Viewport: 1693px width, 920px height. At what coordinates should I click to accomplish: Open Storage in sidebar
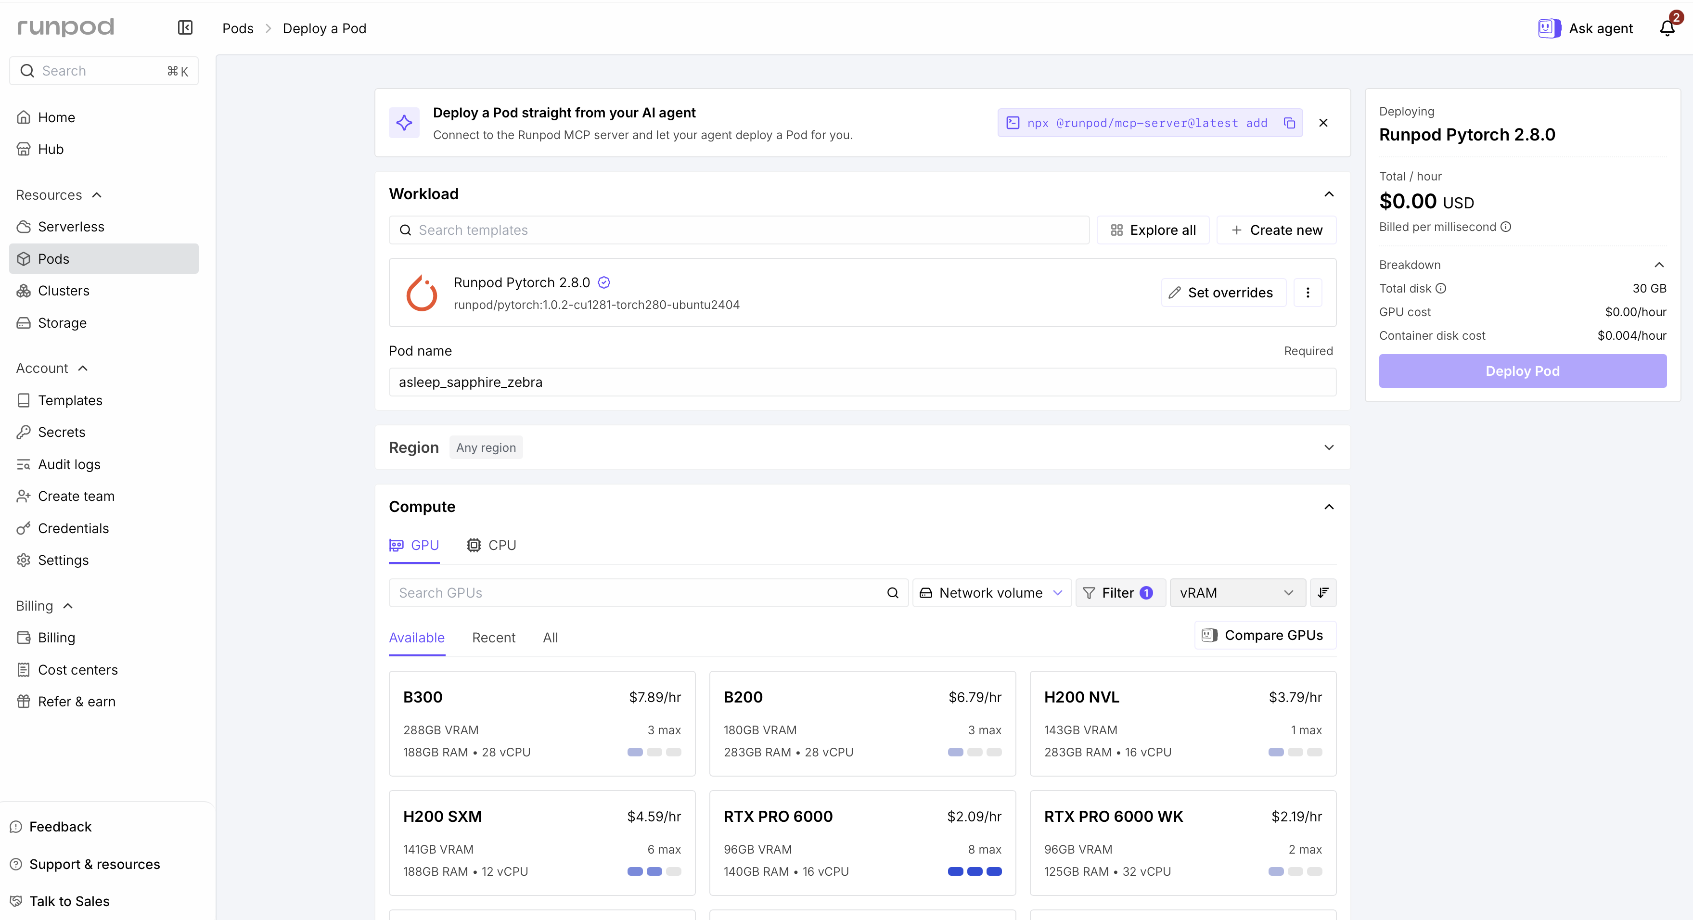point(104,323)
